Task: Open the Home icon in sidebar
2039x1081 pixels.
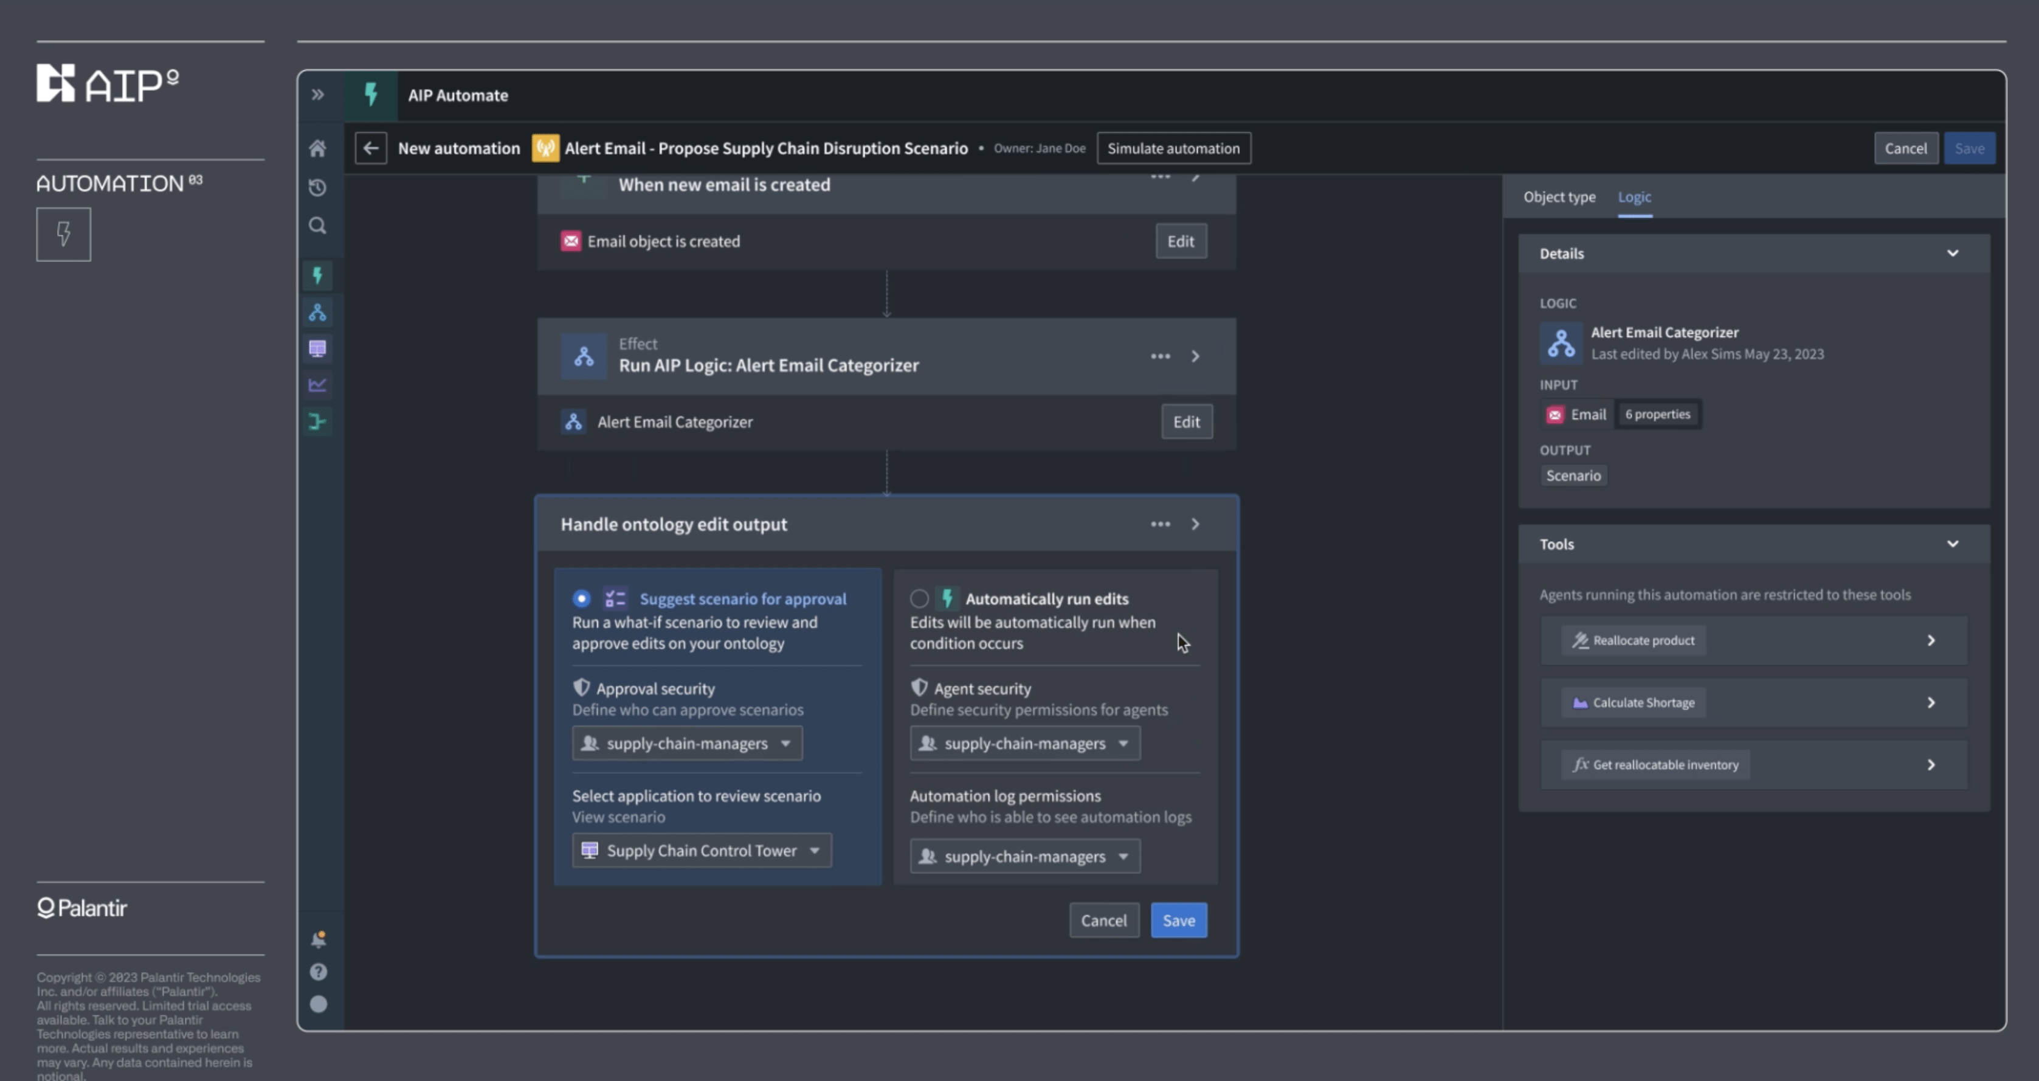Action: [317, 148]
